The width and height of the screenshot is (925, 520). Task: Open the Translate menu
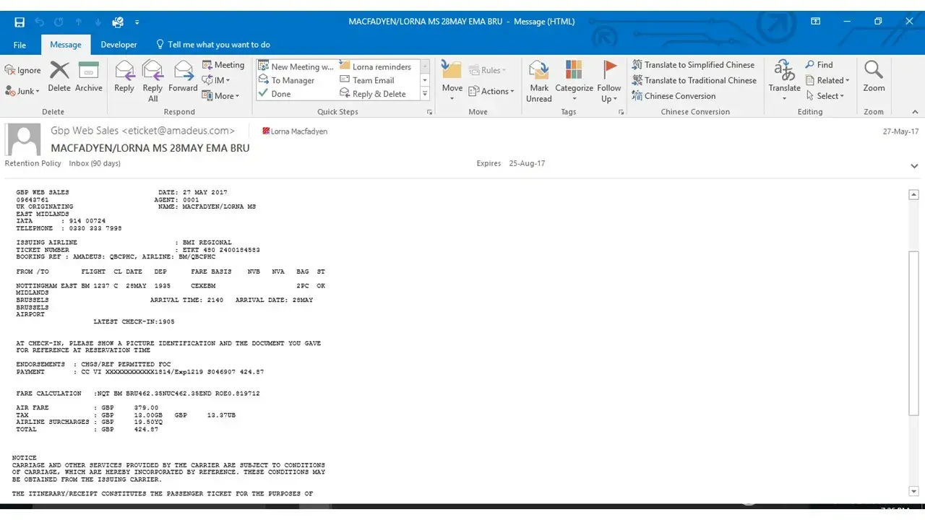784,81
